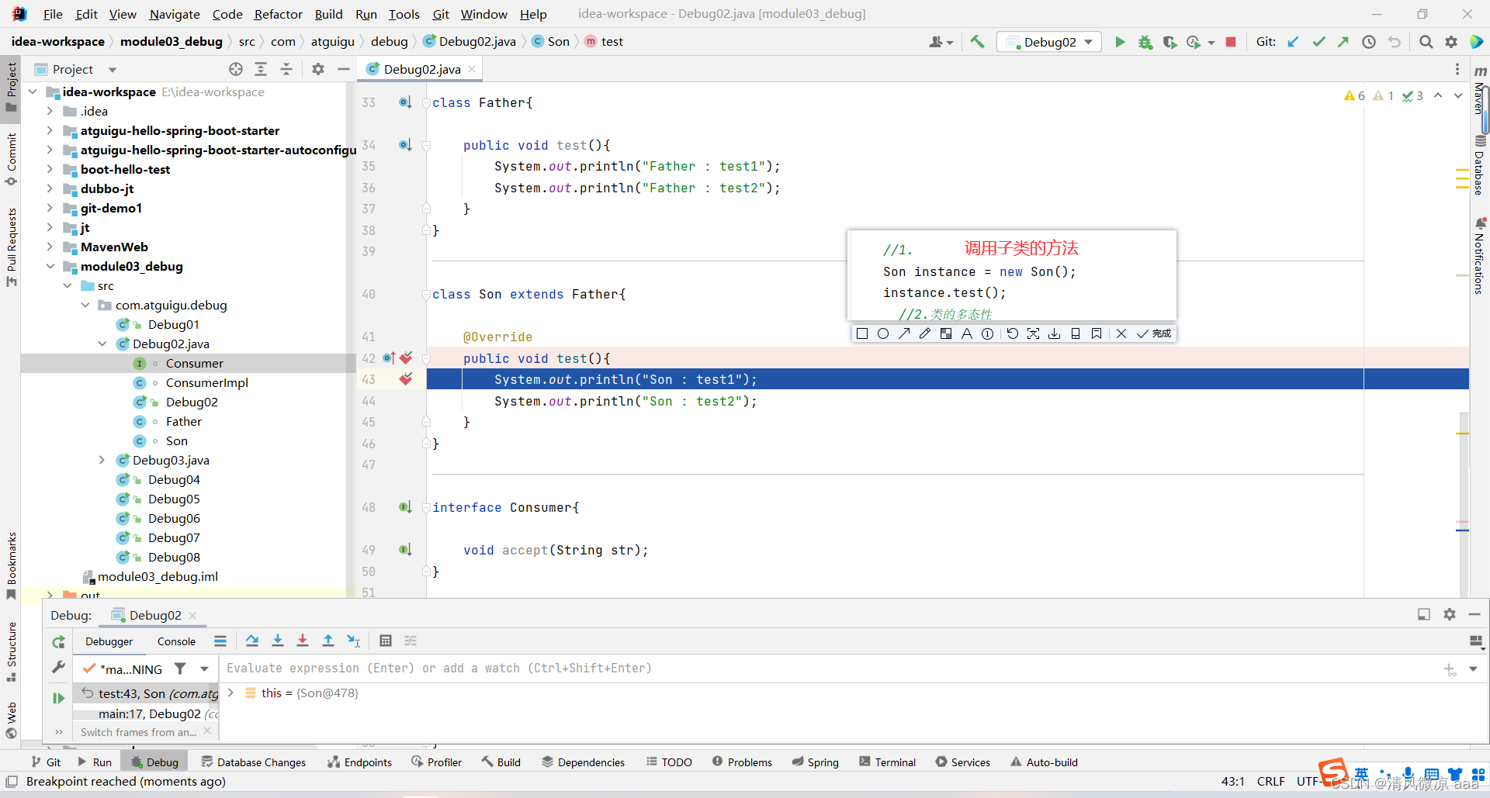Open Maven side panel
The height and width of the screenshot is (798, 1490).
[x=1479, y=89]
